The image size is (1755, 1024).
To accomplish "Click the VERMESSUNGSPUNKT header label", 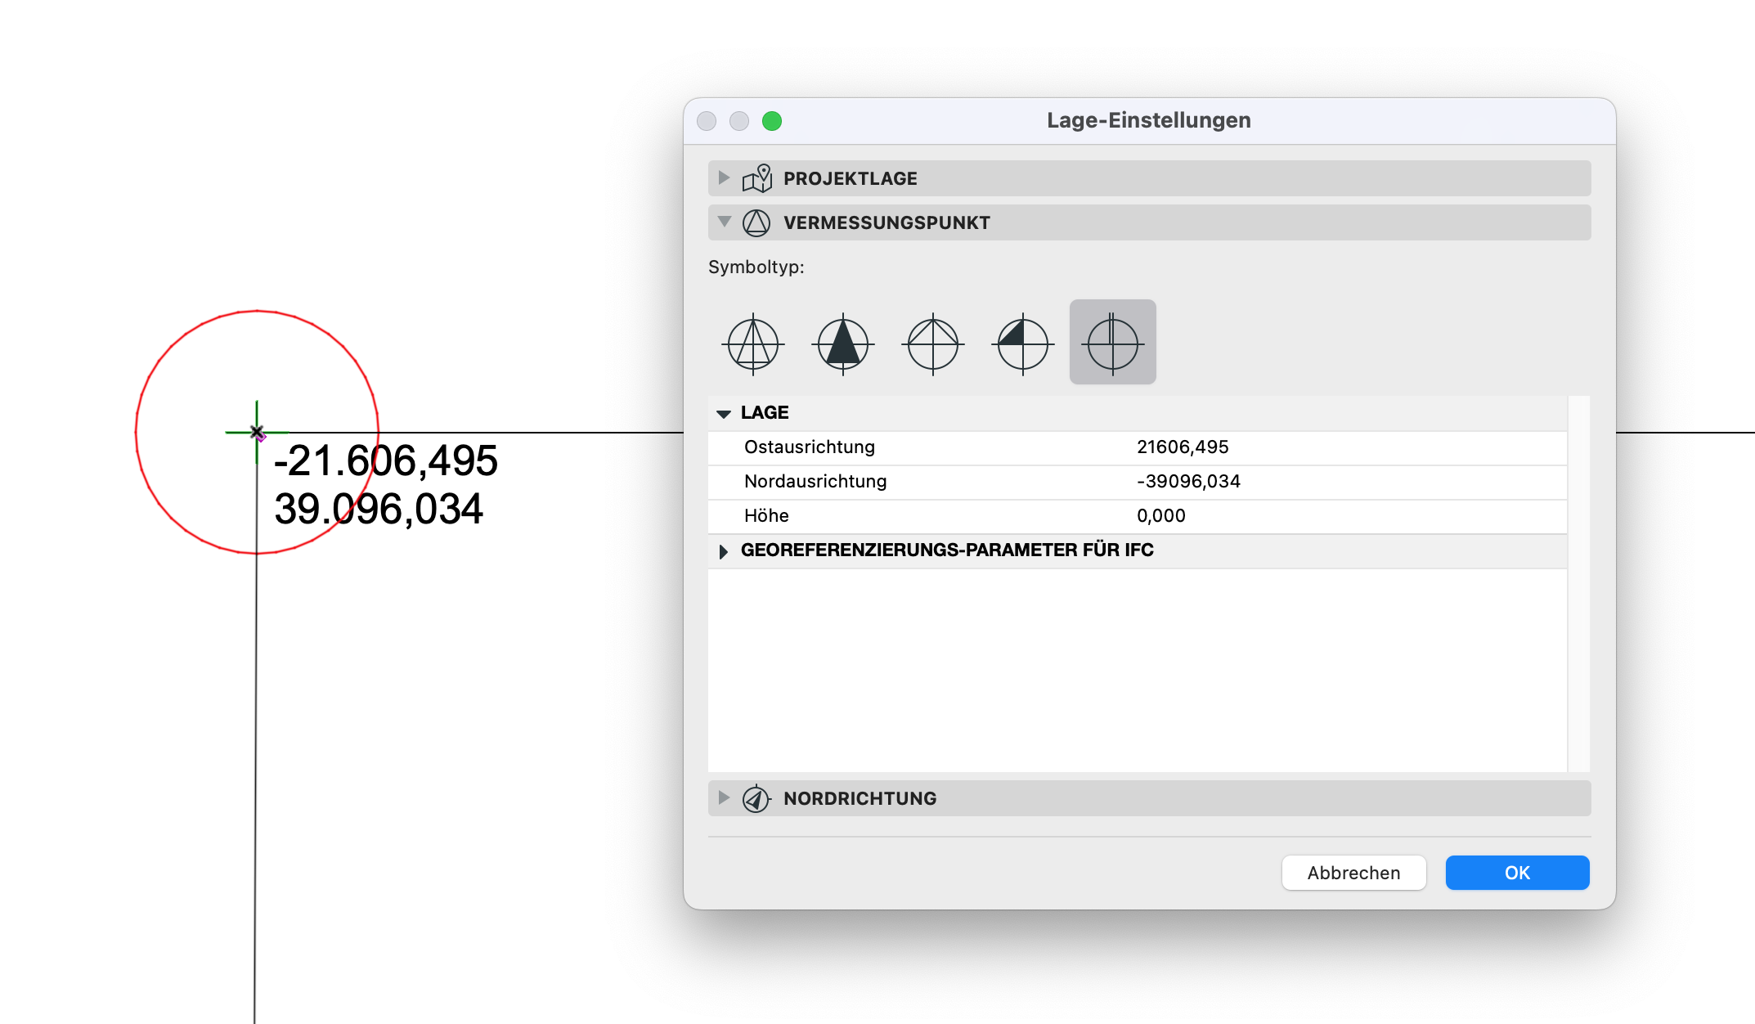I will coord(886,222).
